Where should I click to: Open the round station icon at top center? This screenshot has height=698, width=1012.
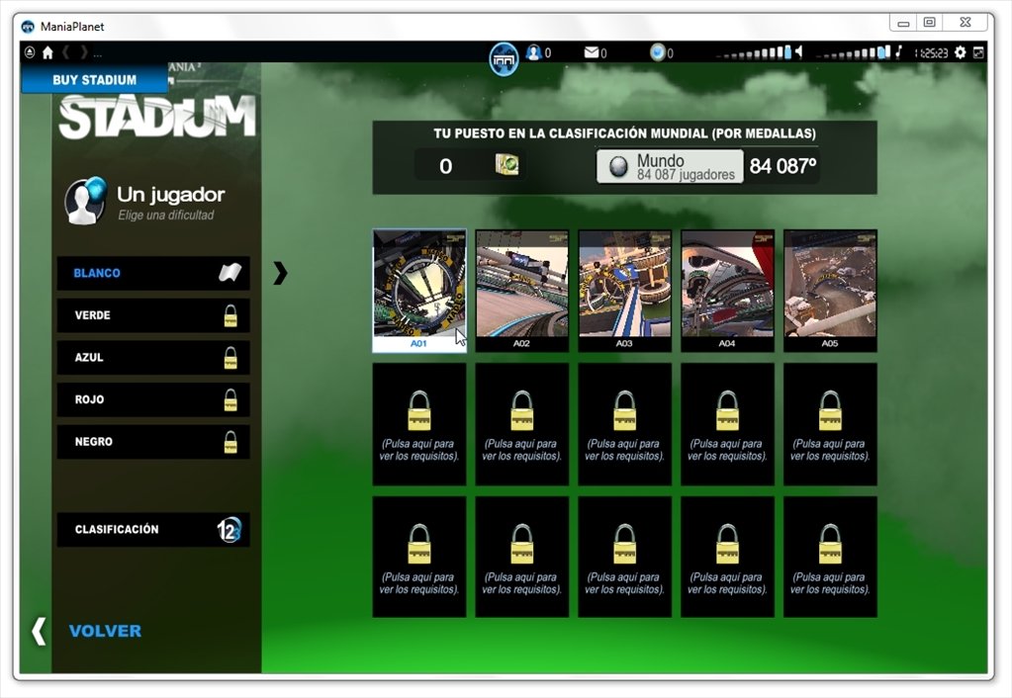tap(504, 58)
